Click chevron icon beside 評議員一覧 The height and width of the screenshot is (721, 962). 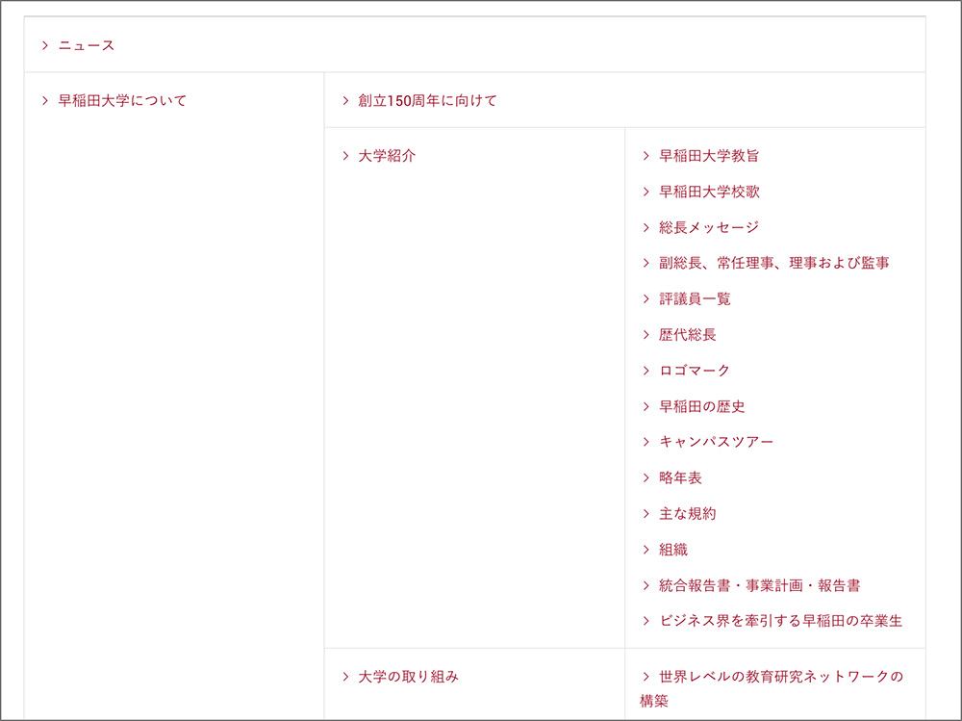pos(646,299)
